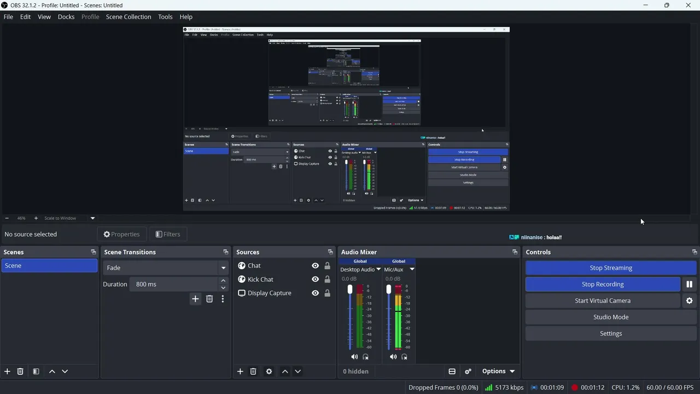Click the source Properties button

[x=122, y=234]
